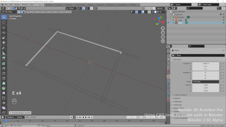
Task: Activate the Cursor tool
Action: [x=4, y=22]
